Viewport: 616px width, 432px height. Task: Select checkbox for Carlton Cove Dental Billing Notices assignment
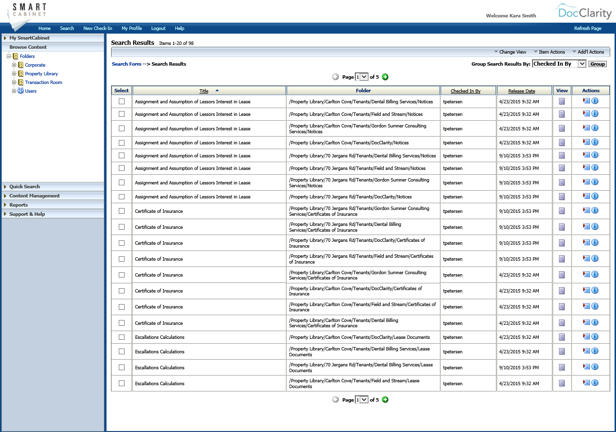pos(122,101)
